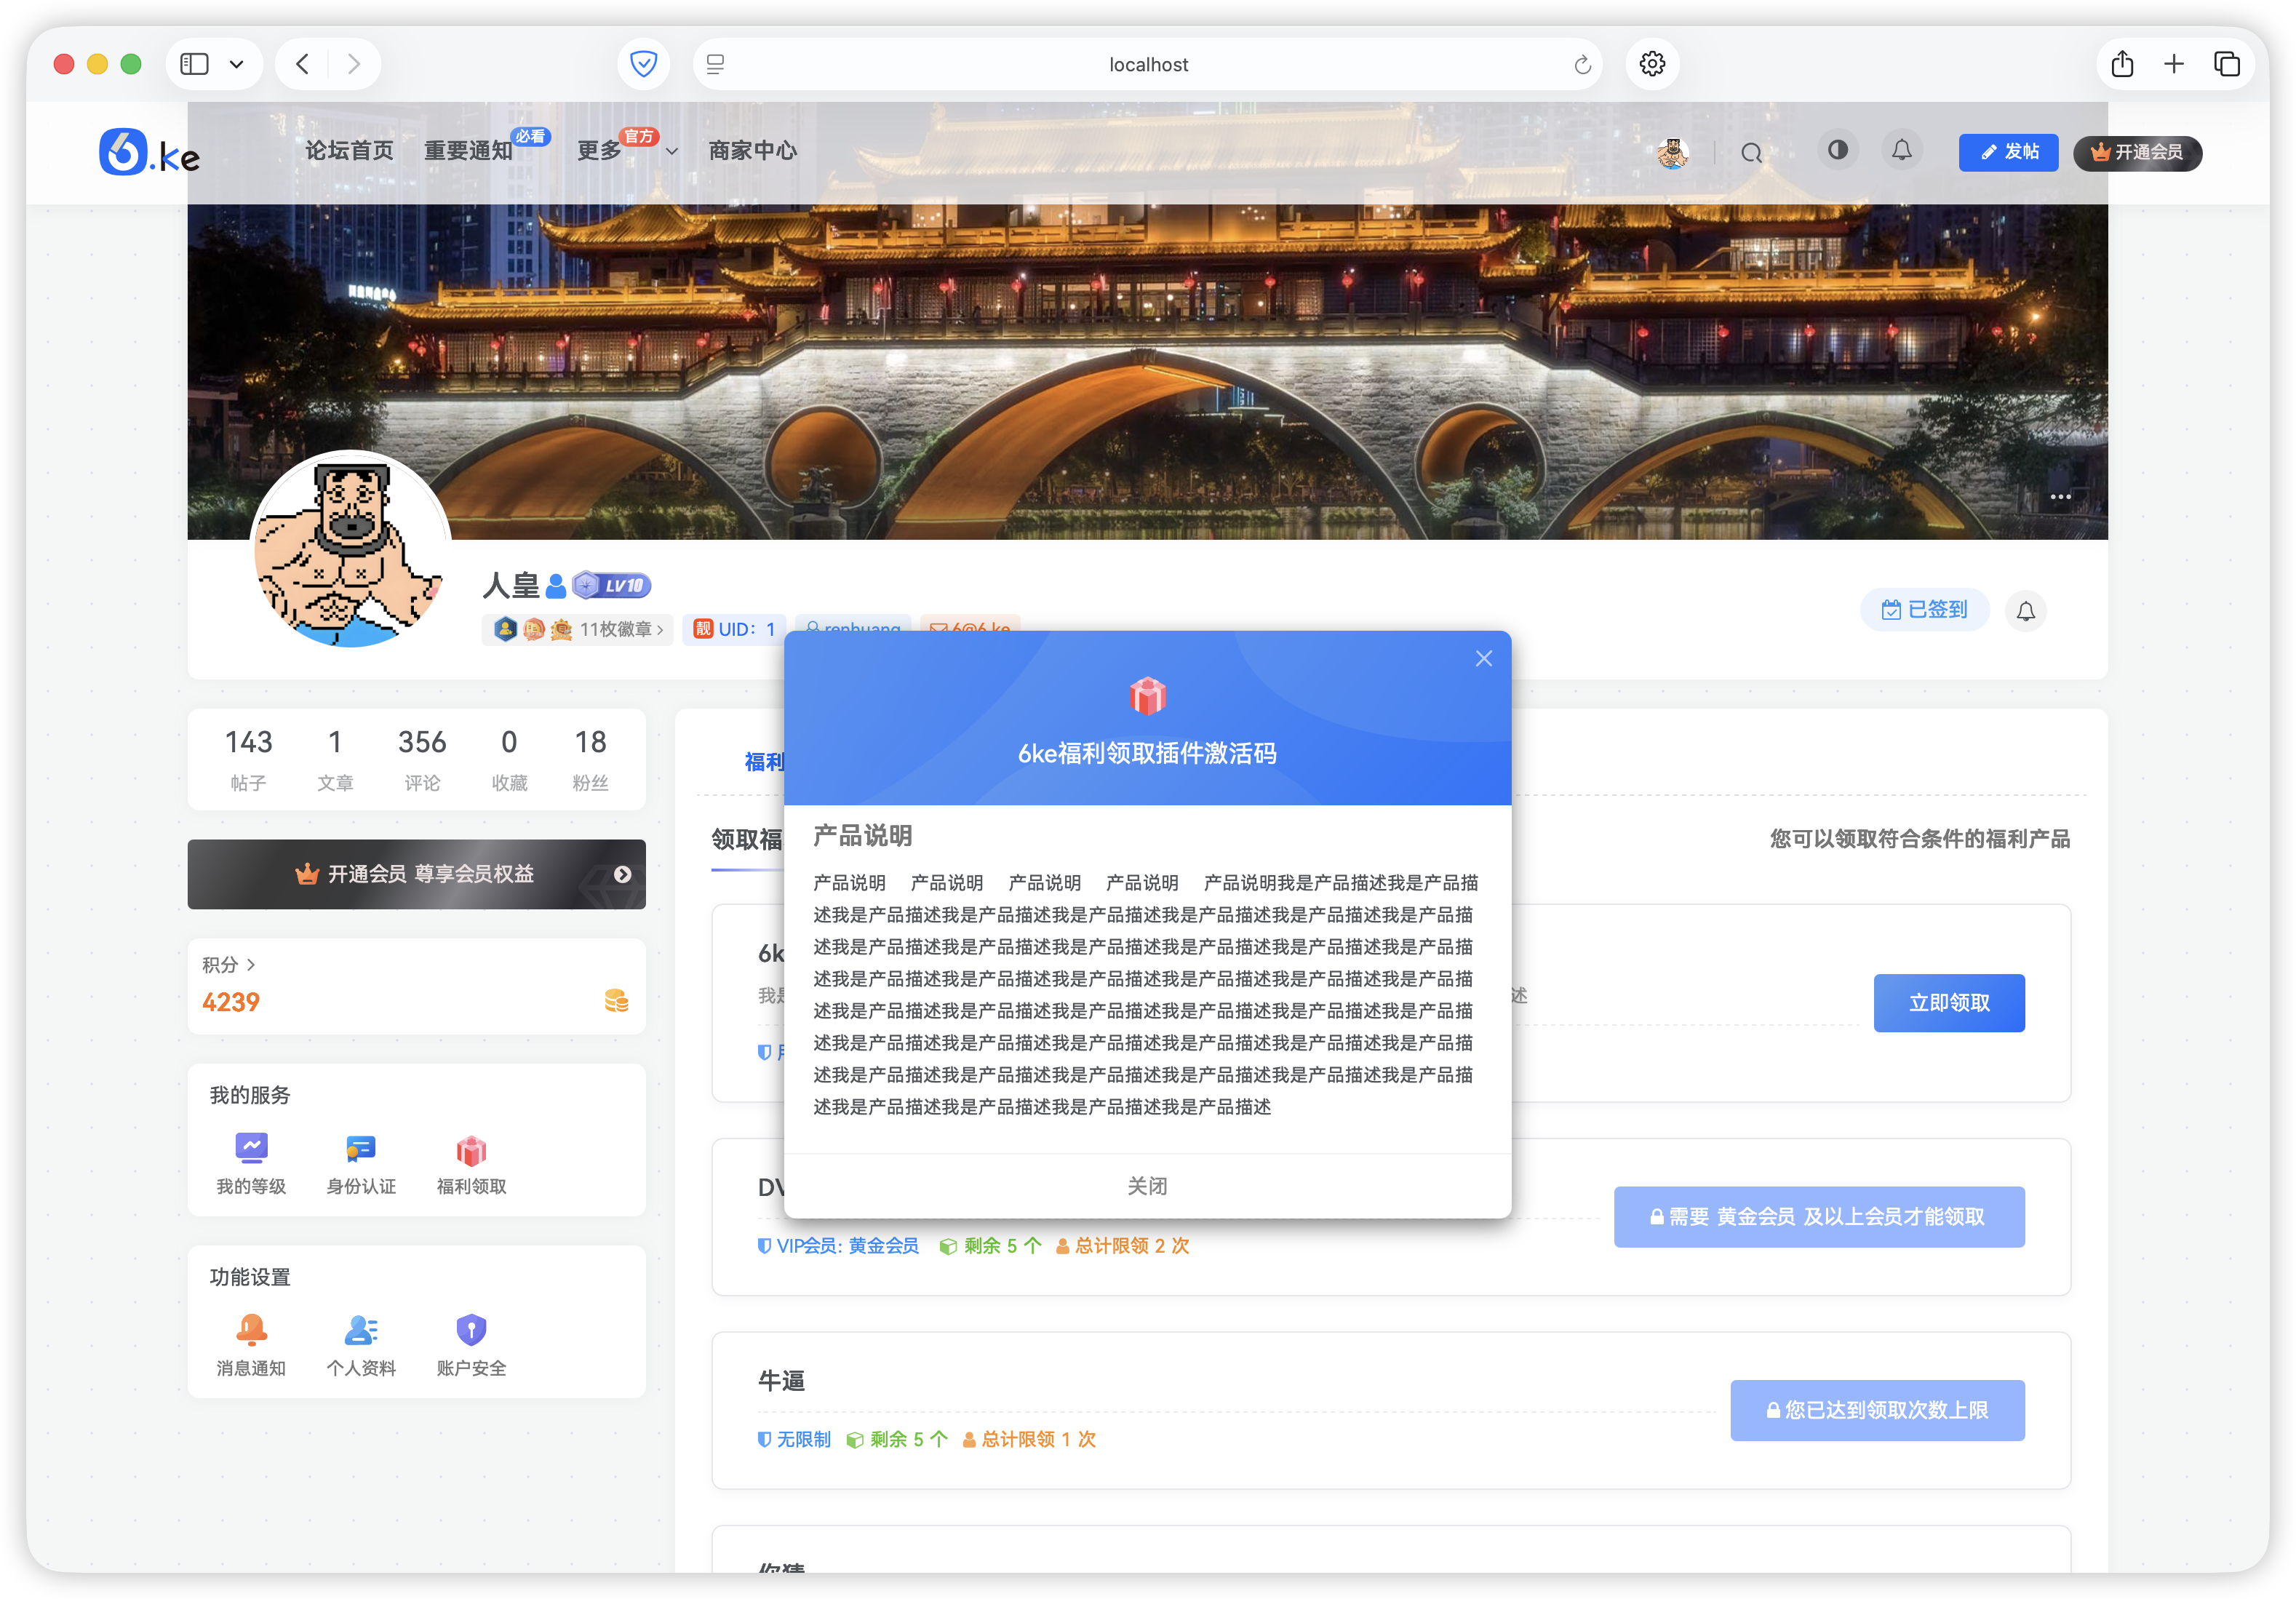The image size is (2296, 1599).
Task: Click the 身份认证 identity verification icon
Action: click(x=361, y=1148)
